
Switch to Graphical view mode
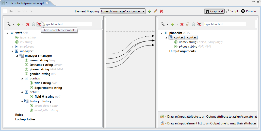[x=214, y=11]
